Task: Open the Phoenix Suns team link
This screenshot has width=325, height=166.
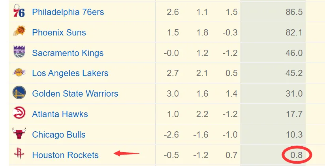Action: (59, 32)
